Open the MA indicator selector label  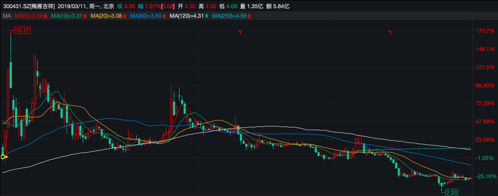[6, 16]
